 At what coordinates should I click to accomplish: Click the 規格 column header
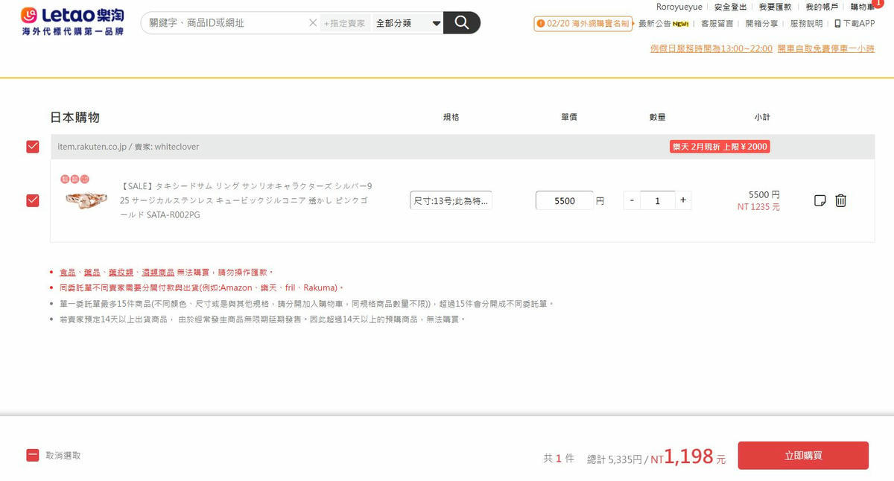pos(451,118)
